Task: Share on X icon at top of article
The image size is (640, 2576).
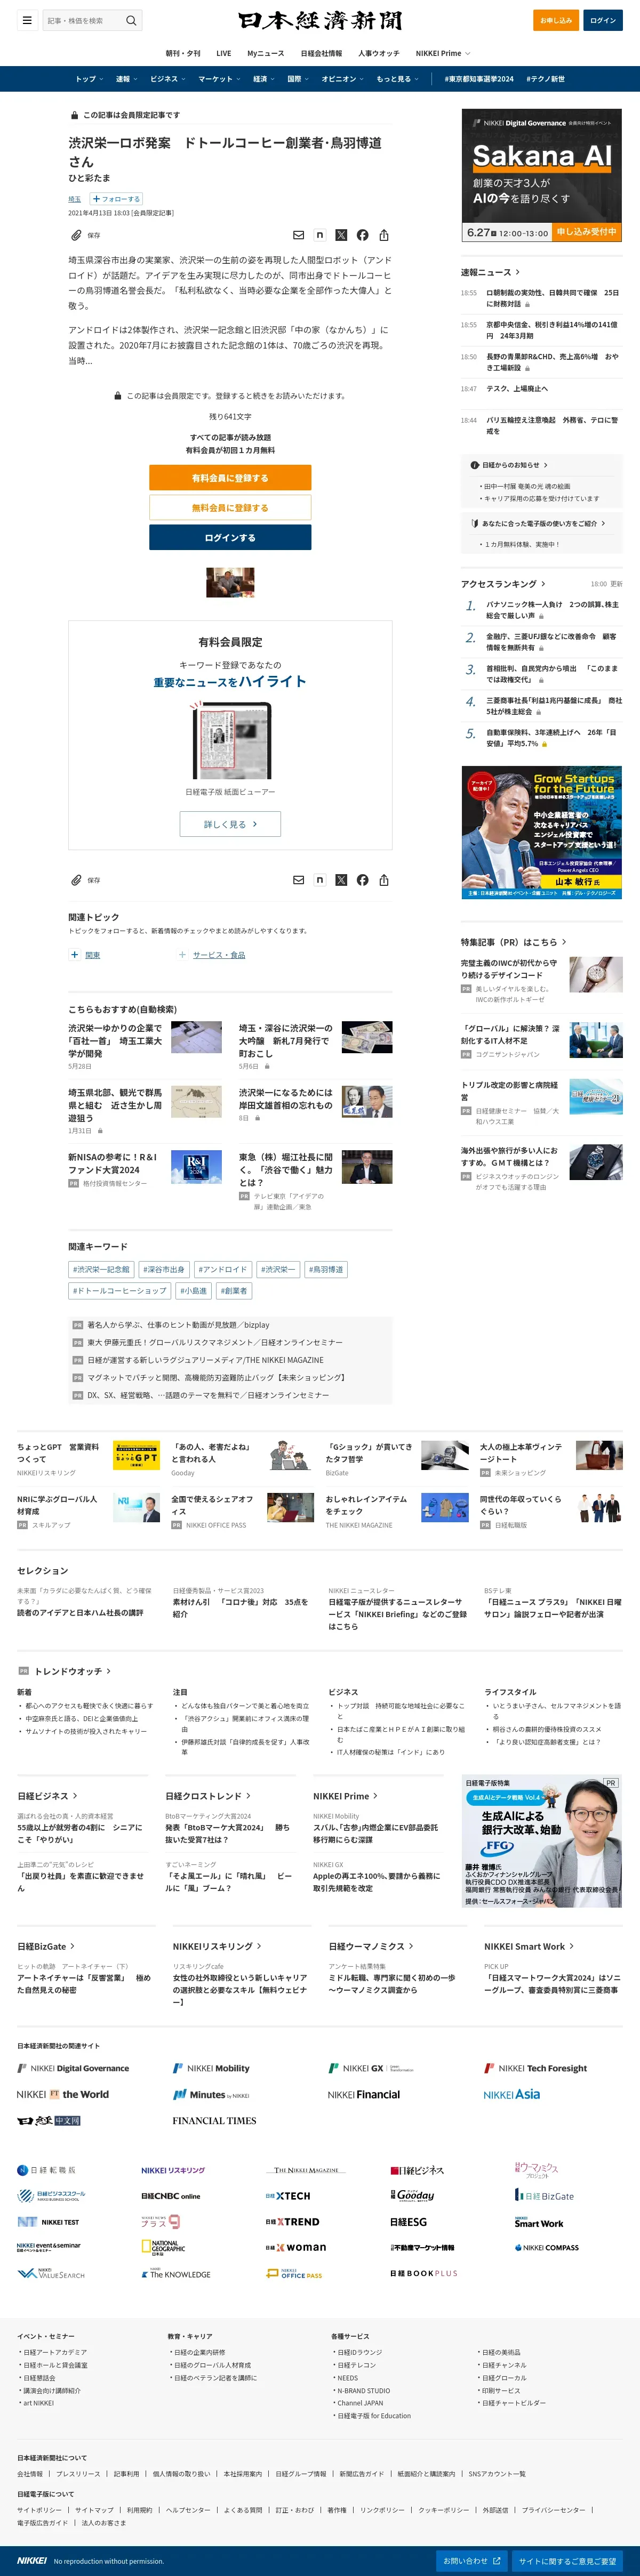Action: (x=341, y=235)
